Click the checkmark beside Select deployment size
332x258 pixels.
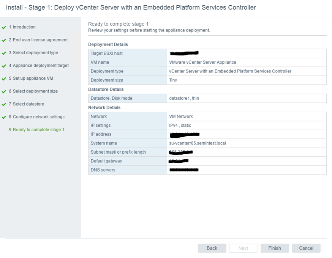[4, 91]
